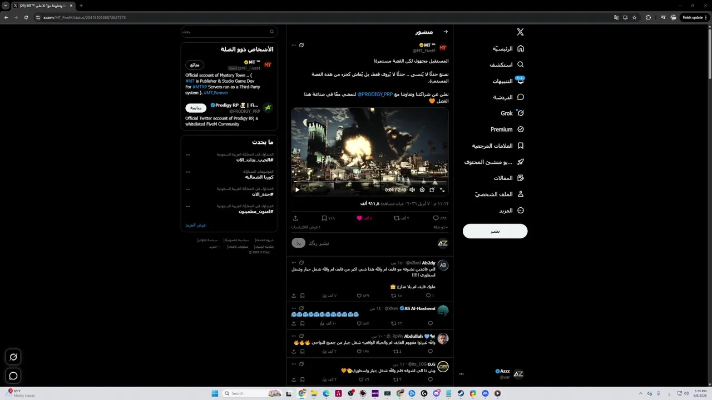Repost the main post
The width and height of the screenshot is (712, 400).
[397, 218]
